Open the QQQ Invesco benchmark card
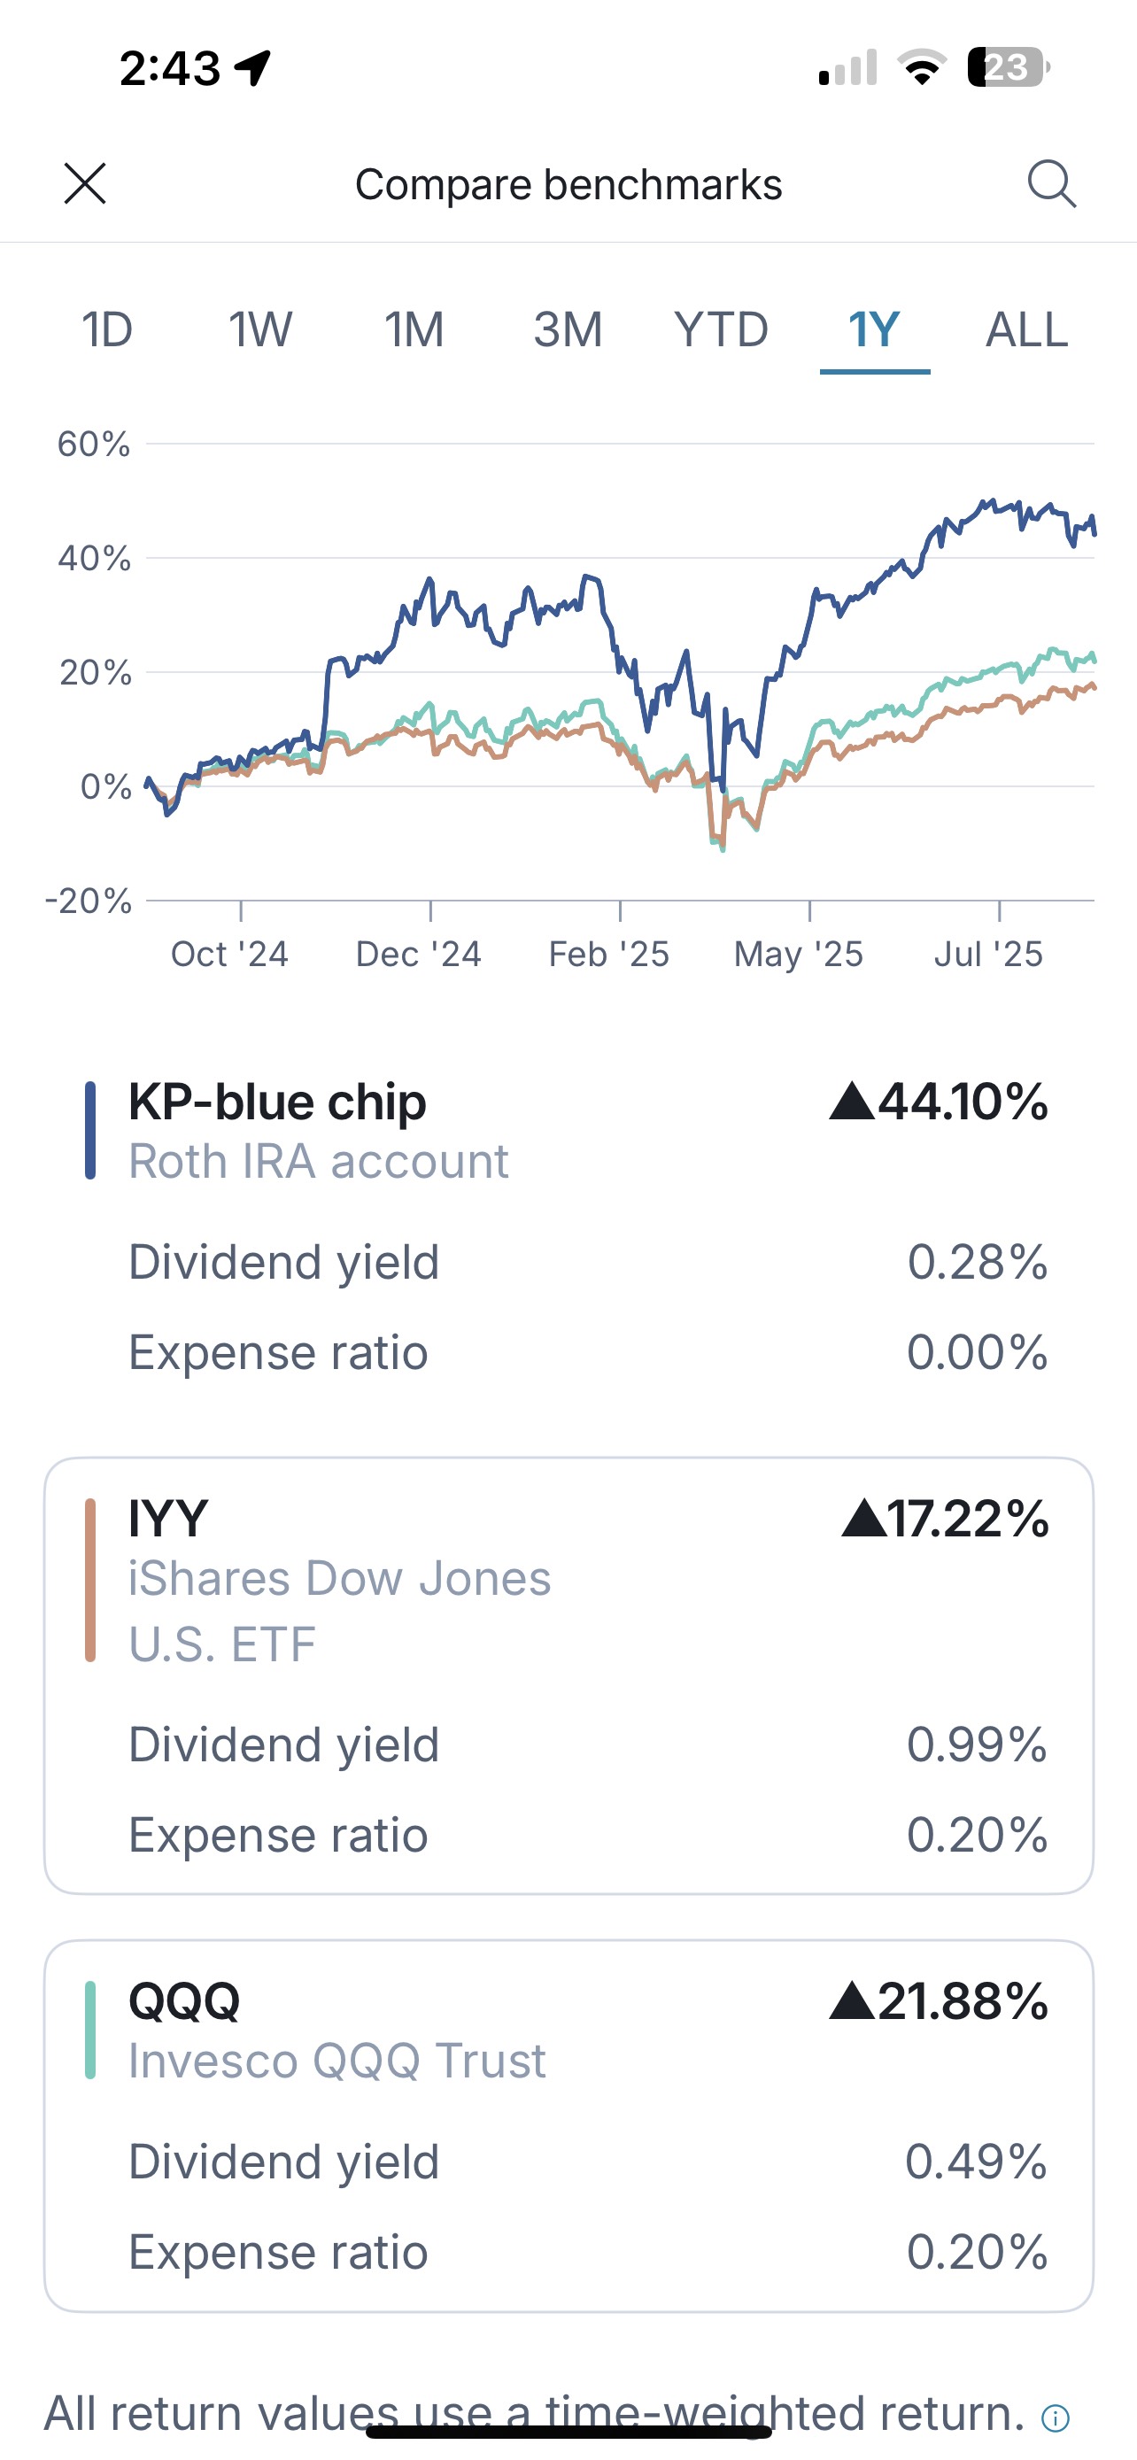The height and width of the screenshot is (2460, 1137). point(568,2124)
